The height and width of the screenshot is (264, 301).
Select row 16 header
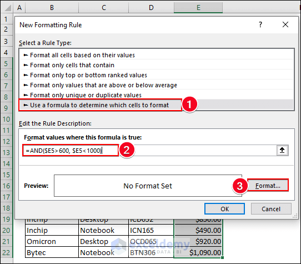click(6, 186)
